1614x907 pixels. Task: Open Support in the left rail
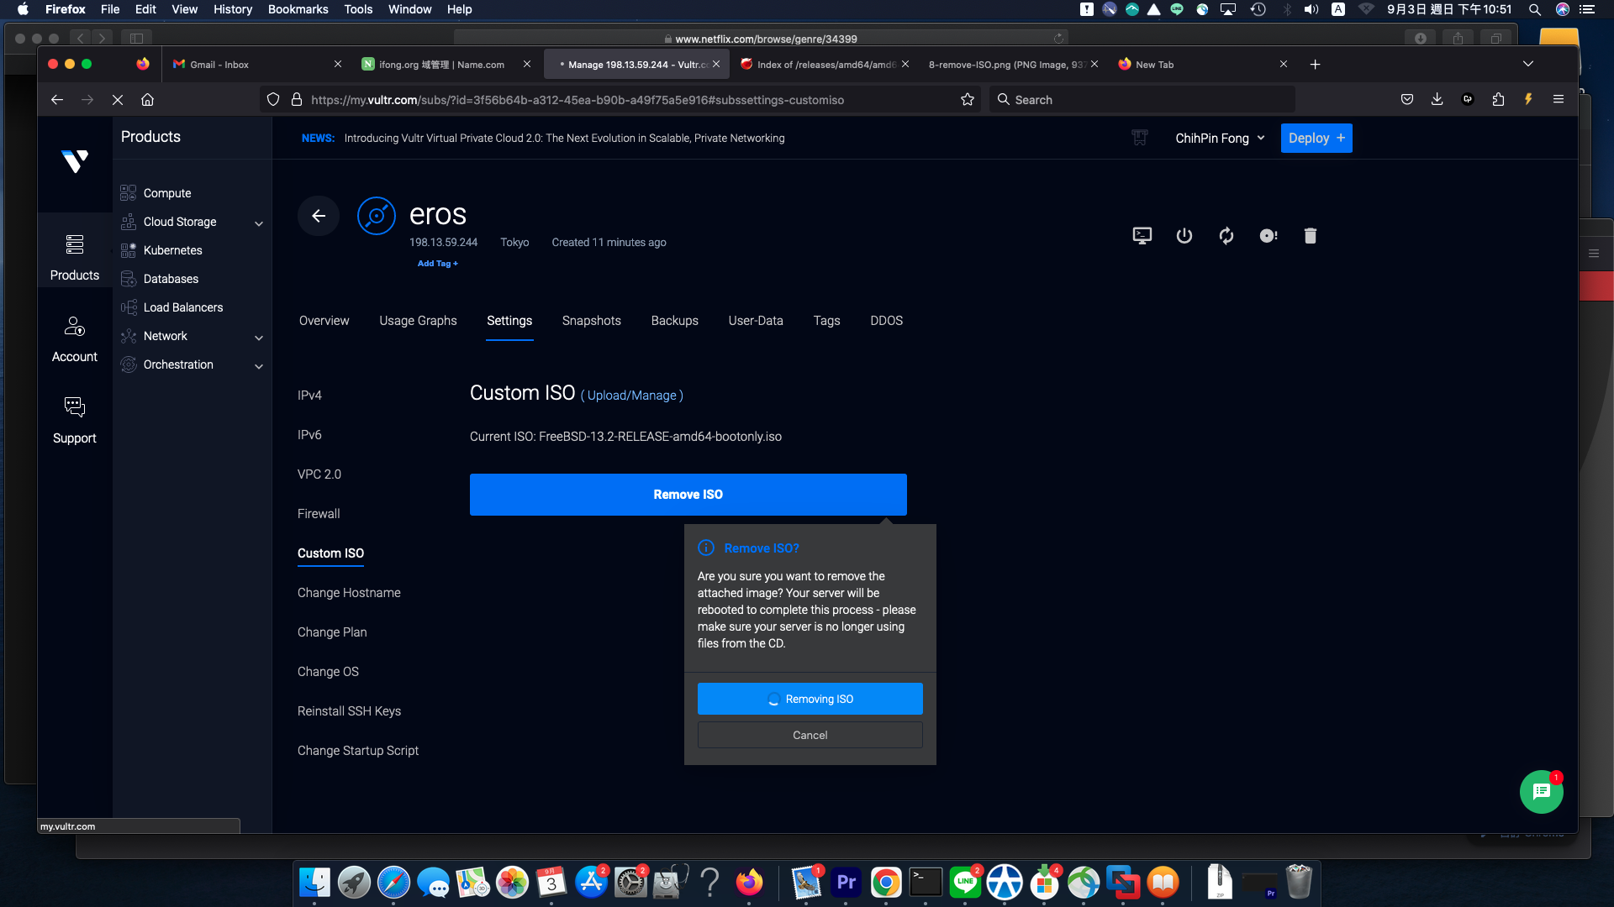74,420
